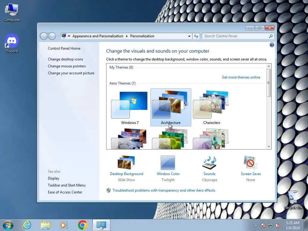Open Windows Media Player from the taskbar
This screenshot has width=308, height=231.
tap(64, 225)
